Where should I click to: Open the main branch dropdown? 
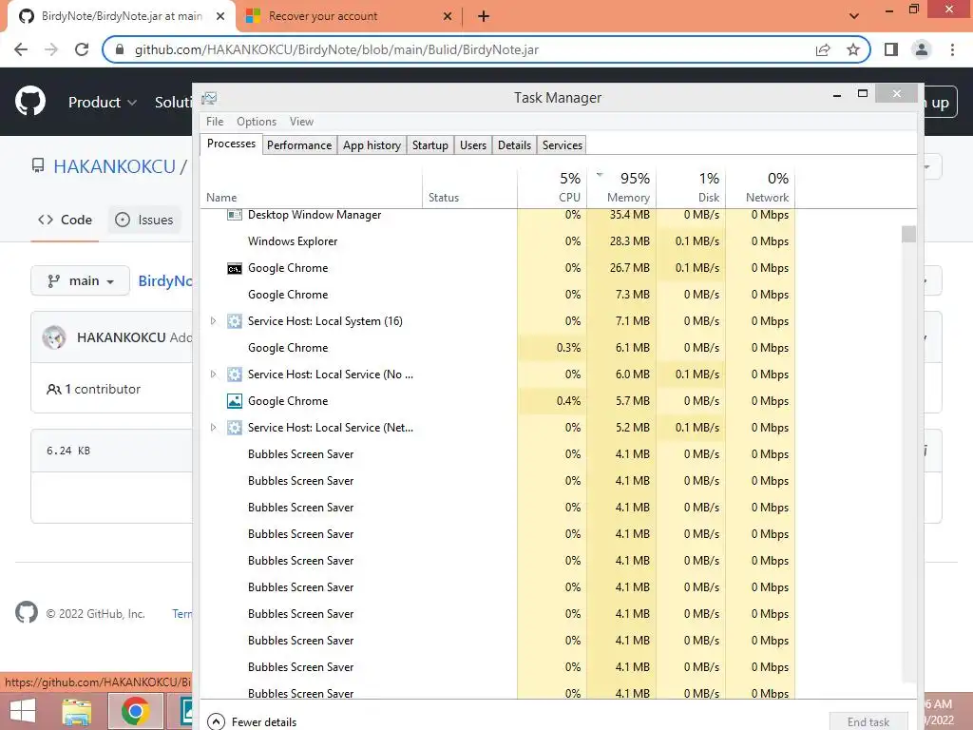[80, 280]
